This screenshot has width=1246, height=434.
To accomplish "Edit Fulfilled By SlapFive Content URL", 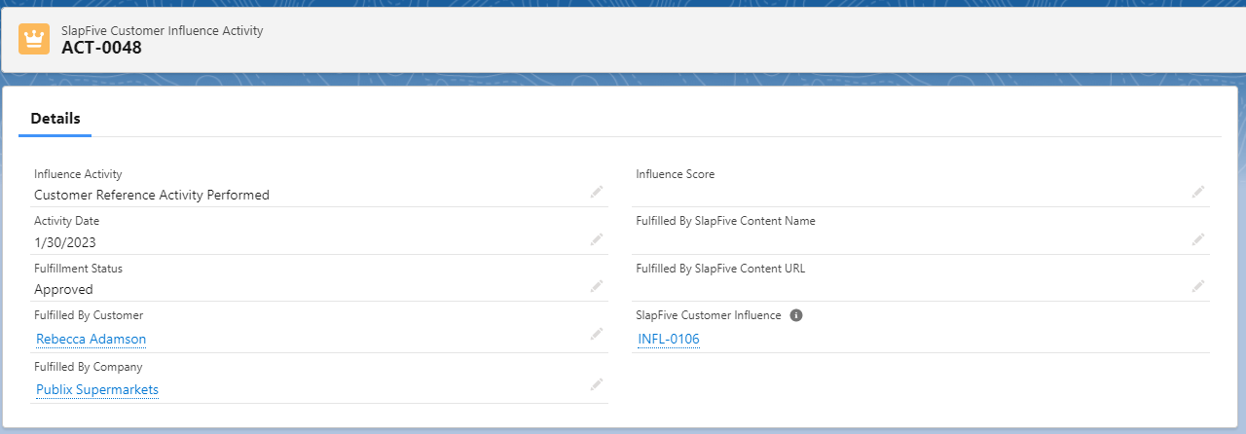I will (x=1198, y=286).
